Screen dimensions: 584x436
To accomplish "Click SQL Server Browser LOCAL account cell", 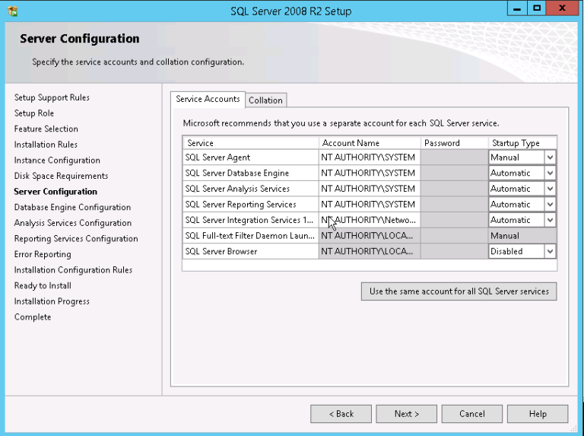I will pos(370,251).
